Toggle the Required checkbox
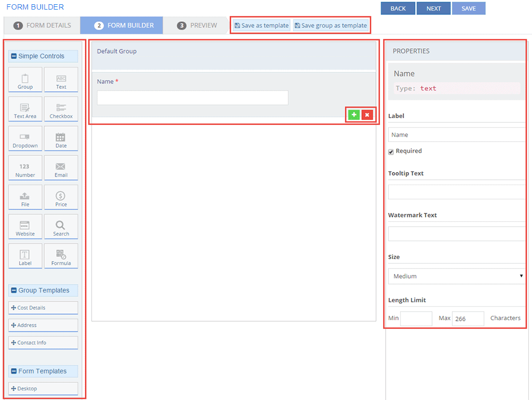This screenshot has height=400, width=532. [x=391, y=152]
